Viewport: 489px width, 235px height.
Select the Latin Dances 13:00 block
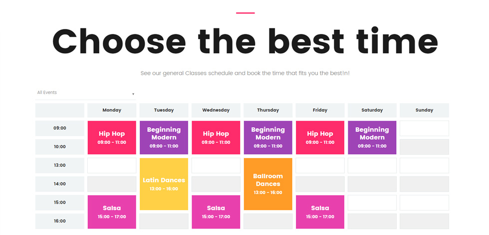[x=164, y=184]
